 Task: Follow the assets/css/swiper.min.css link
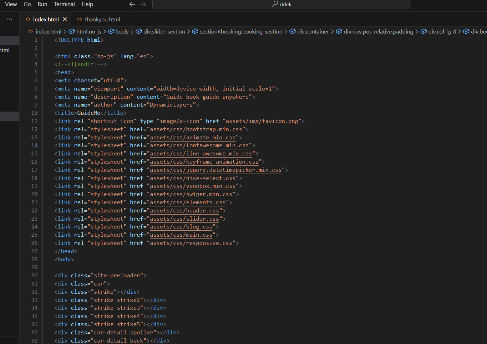click(x=191, y=194)
